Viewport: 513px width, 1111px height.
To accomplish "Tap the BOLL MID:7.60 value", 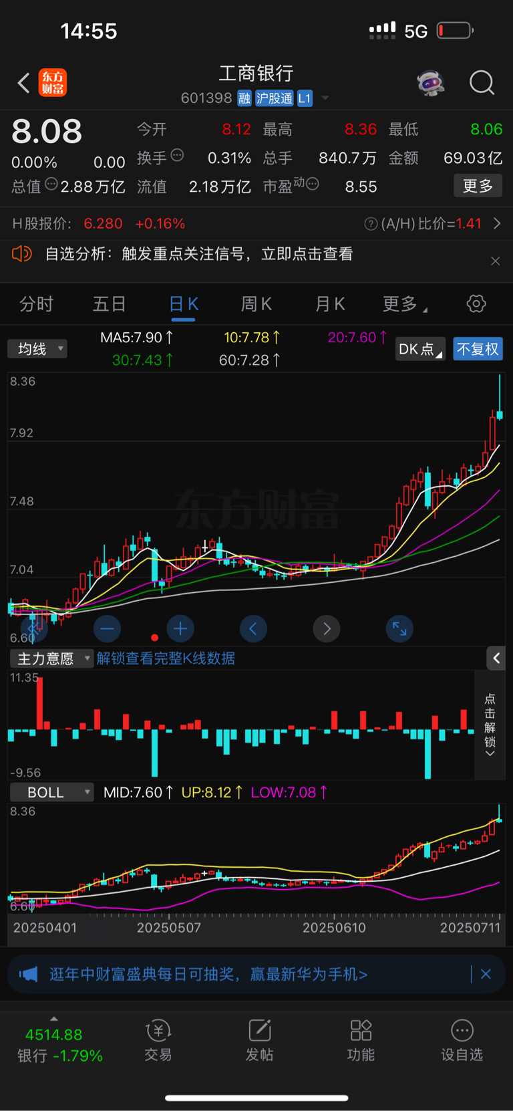I will coord(138,792).
